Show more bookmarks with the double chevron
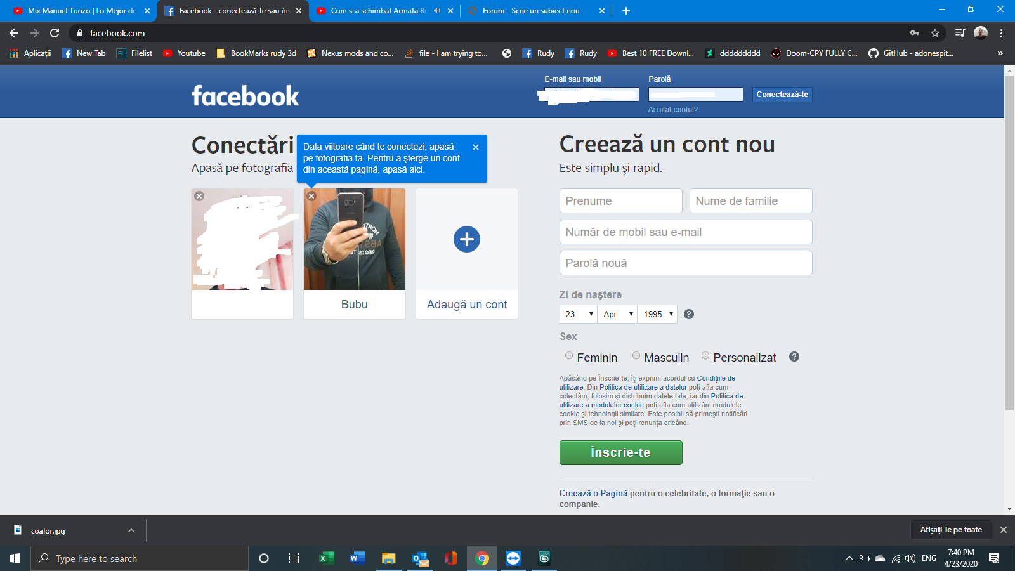 1000,53
